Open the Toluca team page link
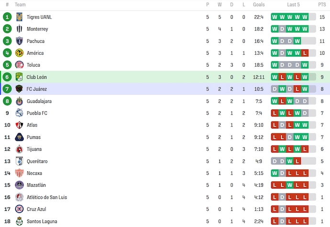Image resolution: width=330 pixels, height=227 pixels. pos(33,65)
